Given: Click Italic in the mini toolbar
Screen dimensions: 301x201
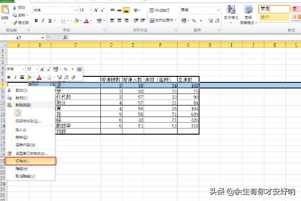Looking at the screenshot, I should click(x=16, y=77).
